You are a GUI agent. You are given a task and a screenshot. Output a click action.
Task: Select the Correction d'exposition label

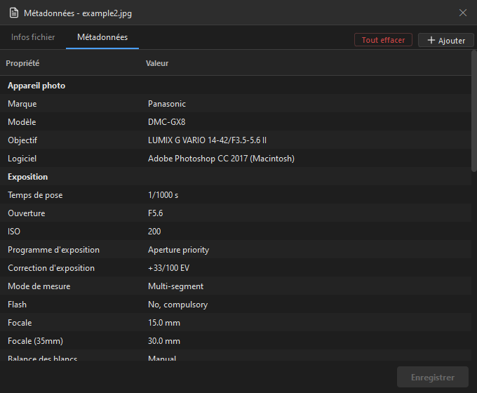point(51,268)
